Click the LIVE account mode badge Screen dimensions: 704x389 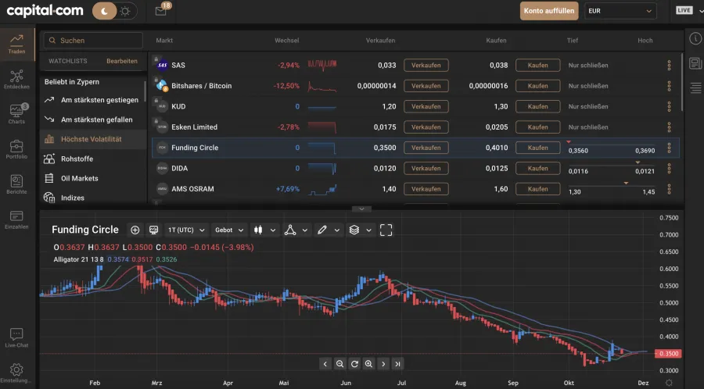(684, 10)
